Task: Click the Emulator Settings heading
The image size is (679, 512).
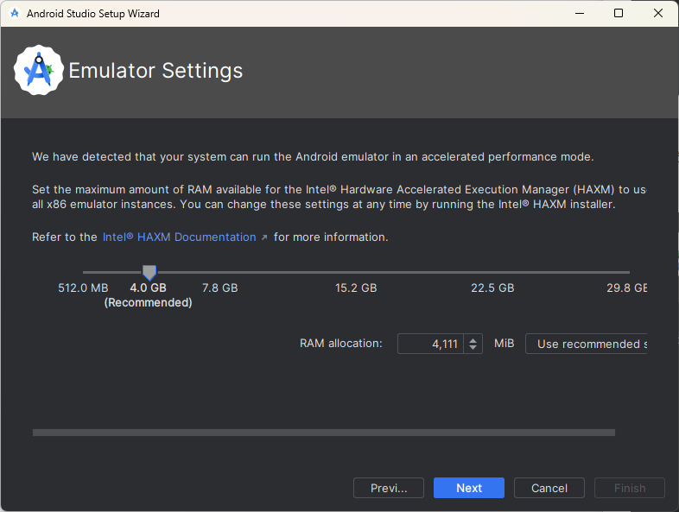Action: 155,71
